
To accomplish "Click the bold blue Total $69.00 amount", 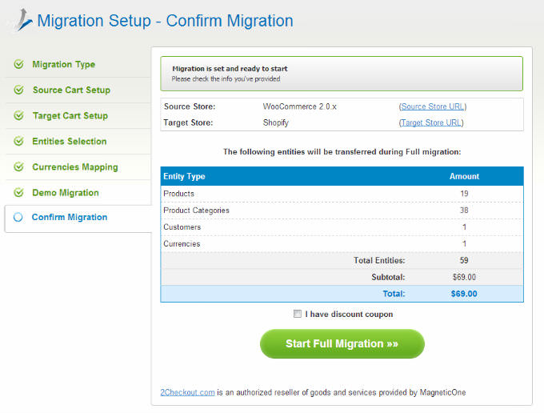I will (x=464, y=294).
